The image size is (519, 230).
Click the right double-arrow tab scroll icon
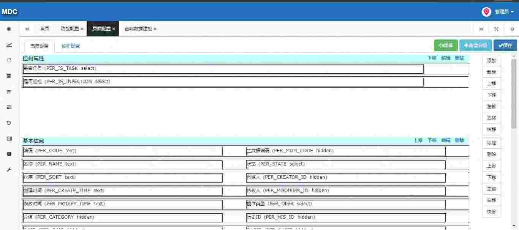coord(481,29)
